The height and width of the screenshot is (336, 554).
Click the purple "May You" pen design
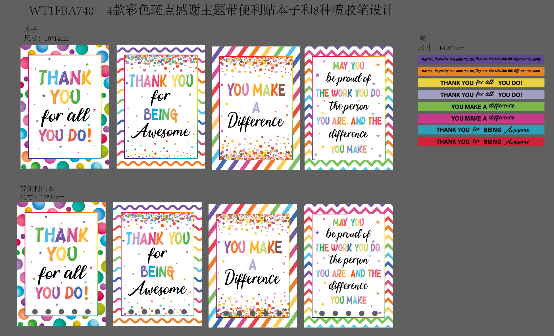(x=481, y=59)
